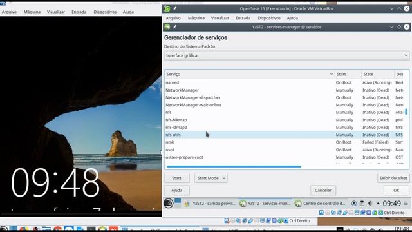Click shared folders indicator in background VM status bar
This screenshot has width=412, height=232.
pos(256,220)
